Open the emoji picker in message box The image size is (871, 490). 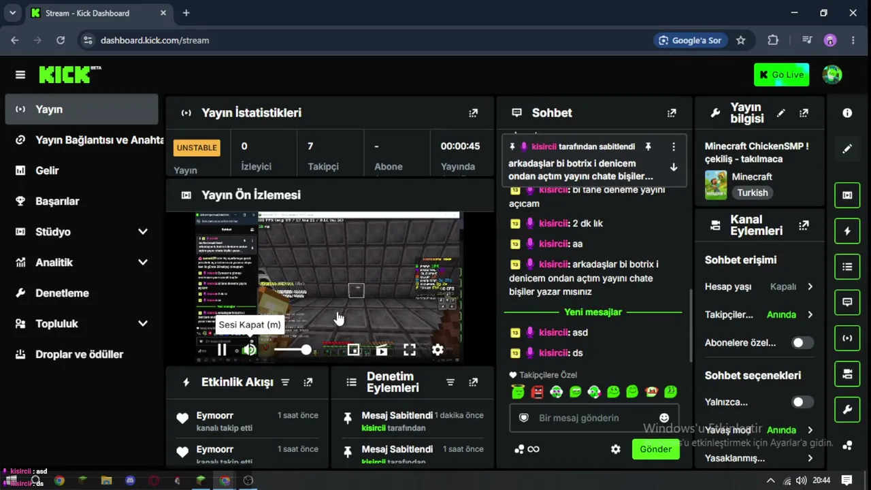coord(664,418)
